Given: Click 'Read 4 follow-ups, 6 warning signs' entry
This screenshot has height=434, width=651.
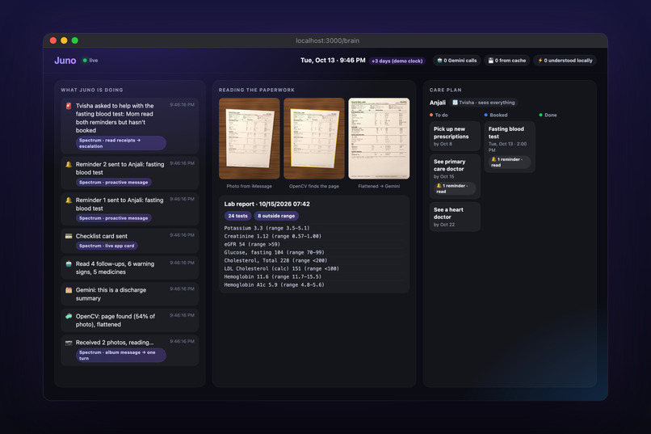Looking at the screenshot, I should pyautogui.click(x=129, y=268).
